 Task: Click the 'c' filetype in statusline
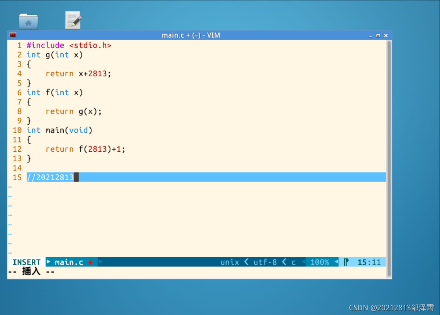tap(293, 262)
